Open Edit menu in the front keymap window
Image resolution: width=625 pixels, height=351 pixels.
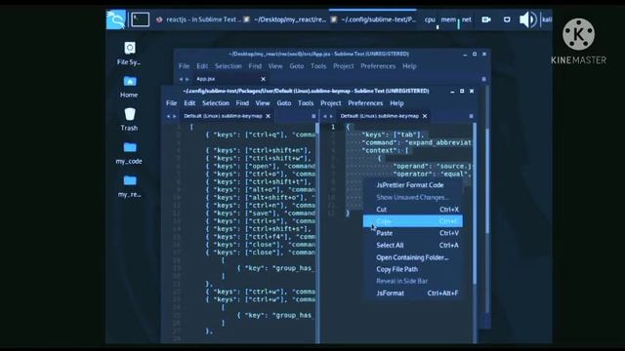tap(189, 103)
